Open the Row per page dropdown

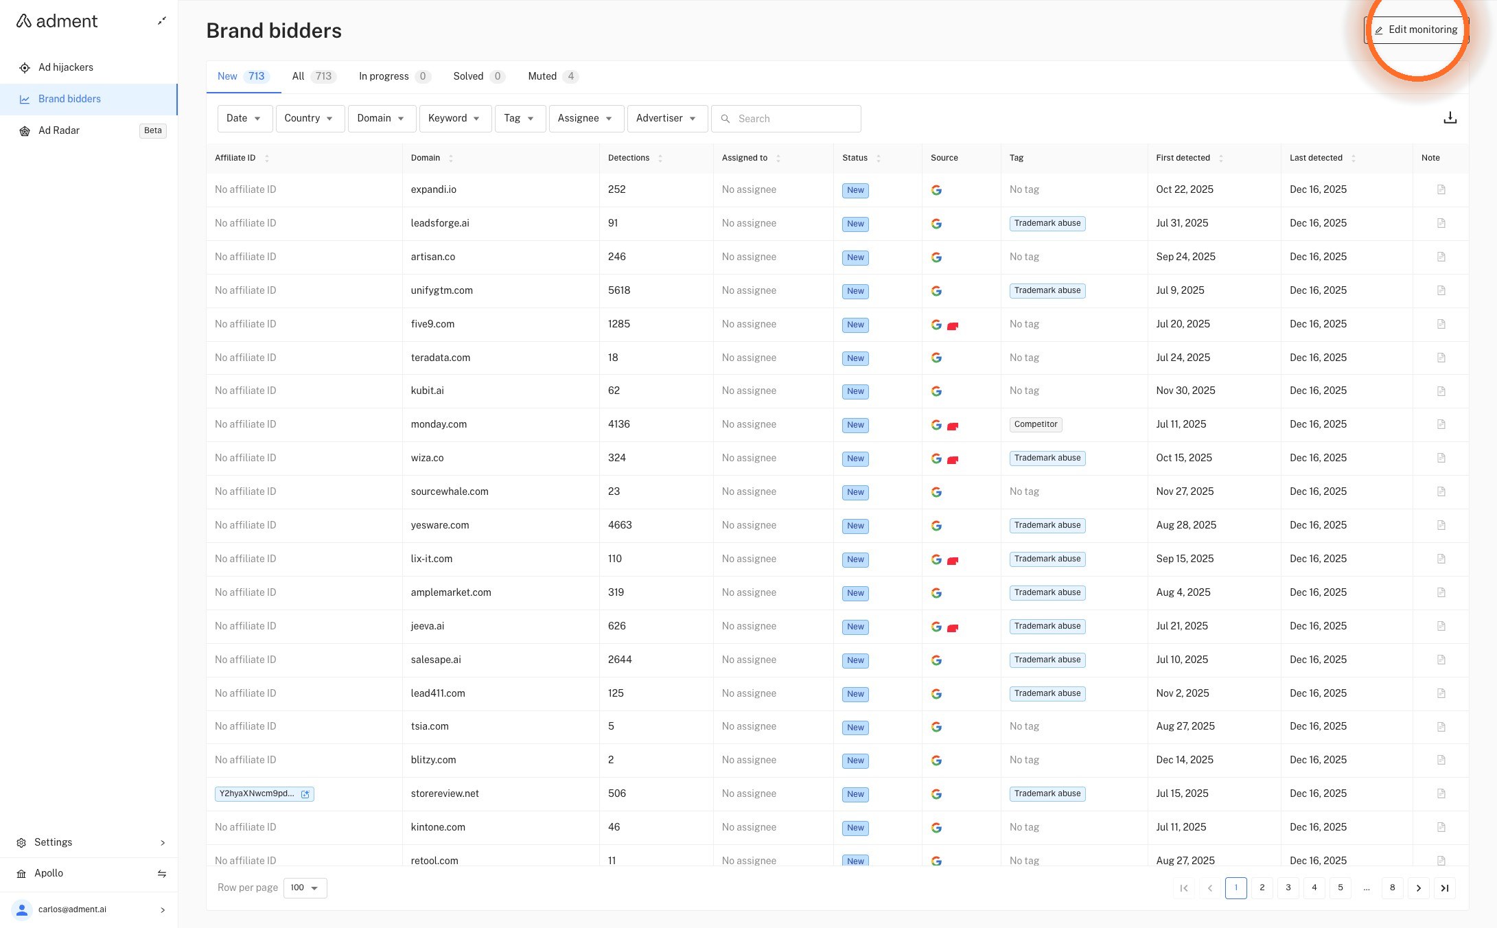[x=305, y=888]
